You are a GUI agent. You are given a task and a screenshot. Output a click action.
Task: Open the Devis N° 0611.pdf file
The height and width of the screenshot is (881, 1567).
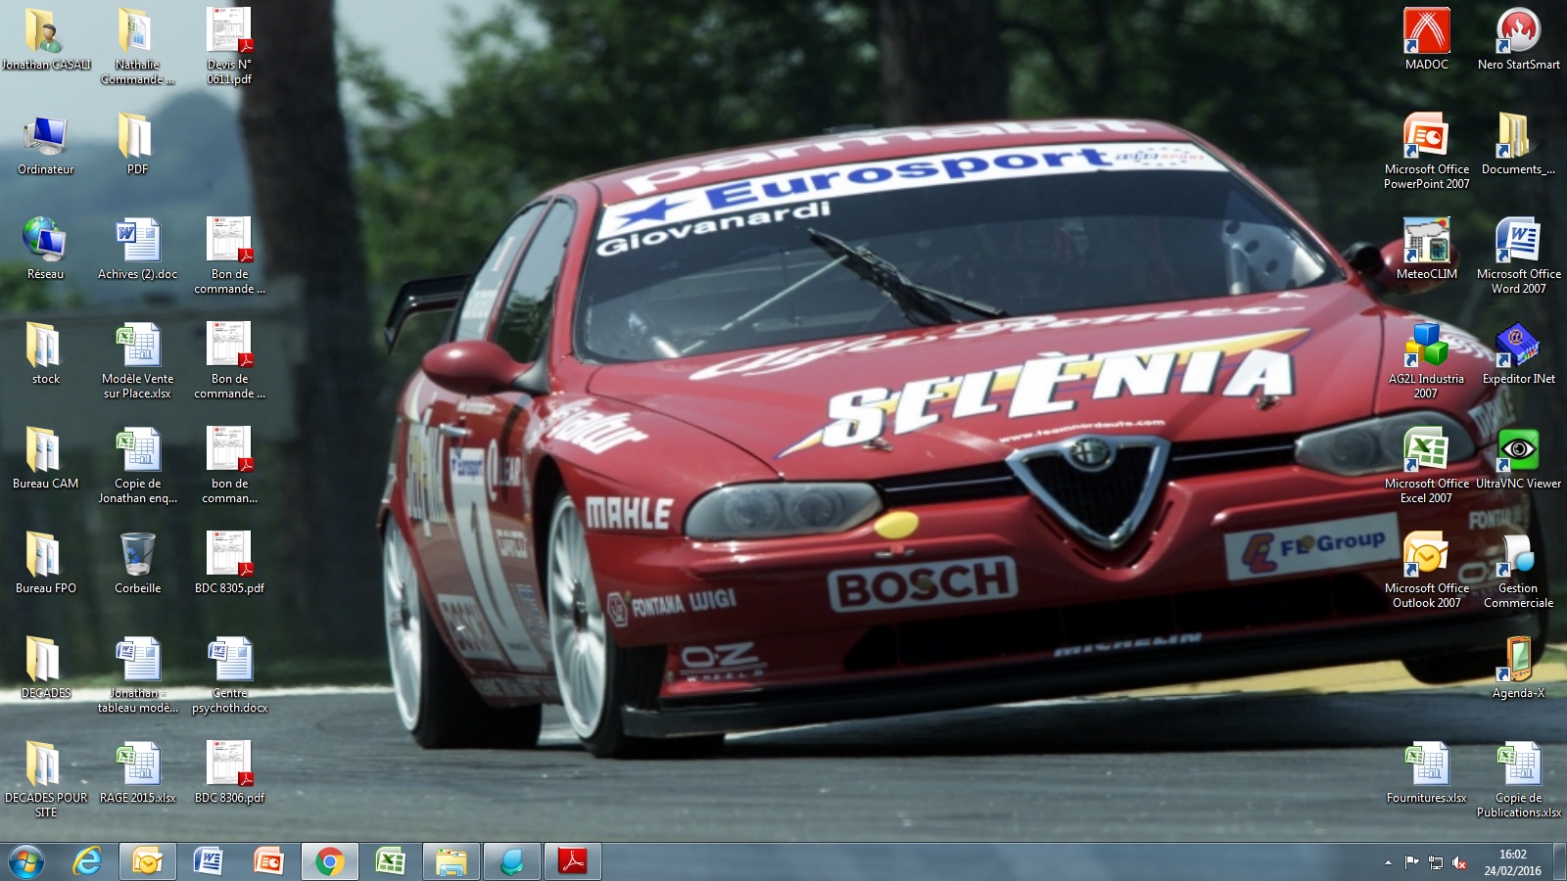point(229,46)
